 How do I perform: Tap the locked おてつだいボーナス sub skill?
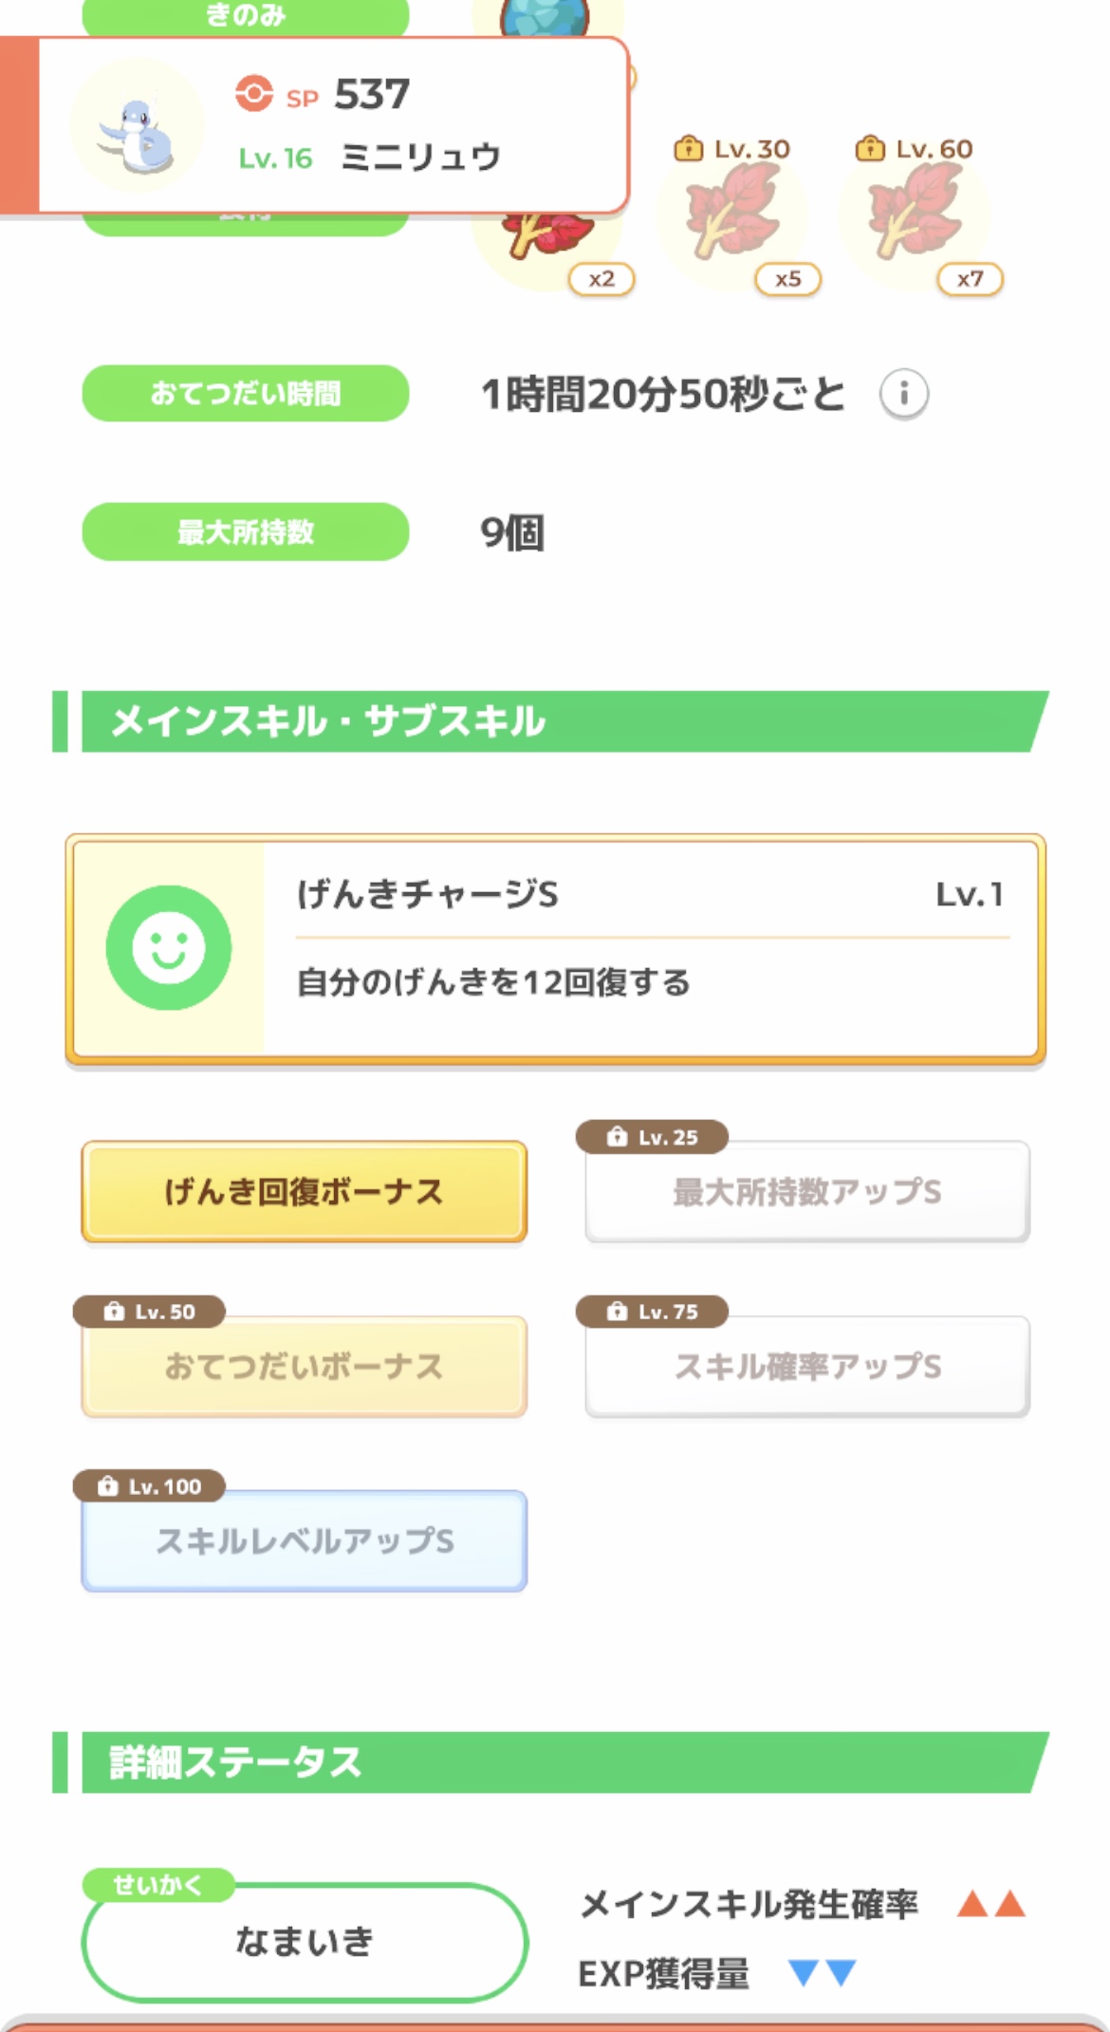click(x=304, y=1366)
